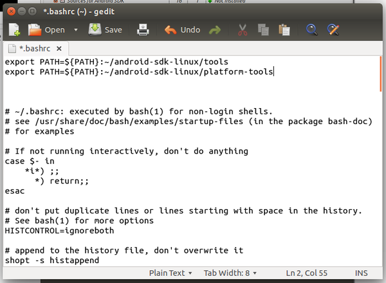The height and width of the screenshot is (283, 386).
Task: Click the line ending with platform-tools
Action: [139, 71]
